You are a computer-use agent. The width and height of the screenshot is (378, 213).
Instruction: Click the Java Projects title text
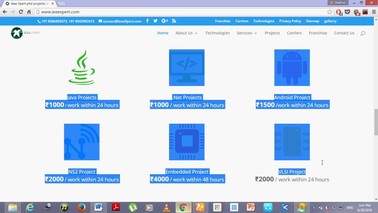82,97
